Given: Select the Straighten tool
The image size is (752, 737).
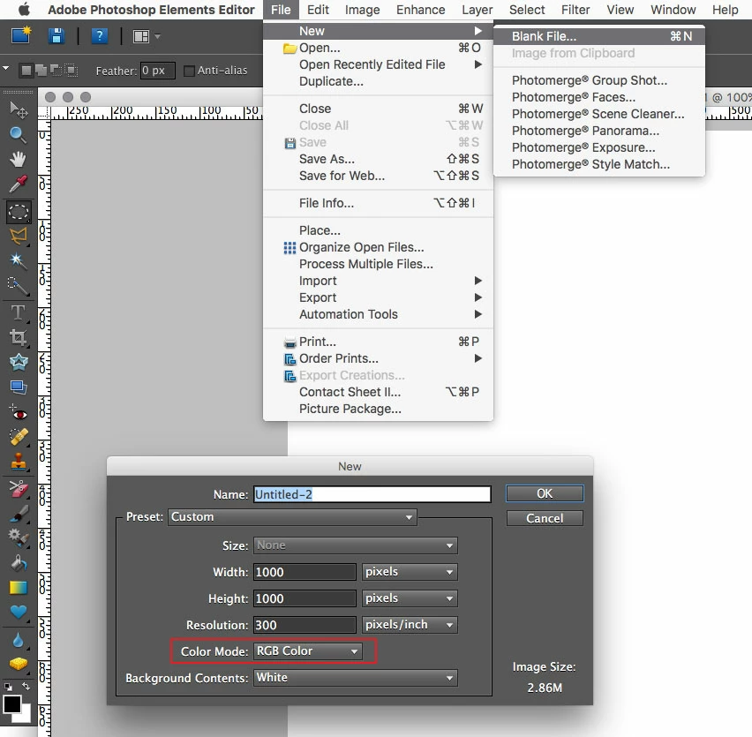Looking at the screenshot, I should (x=19, y=387).
